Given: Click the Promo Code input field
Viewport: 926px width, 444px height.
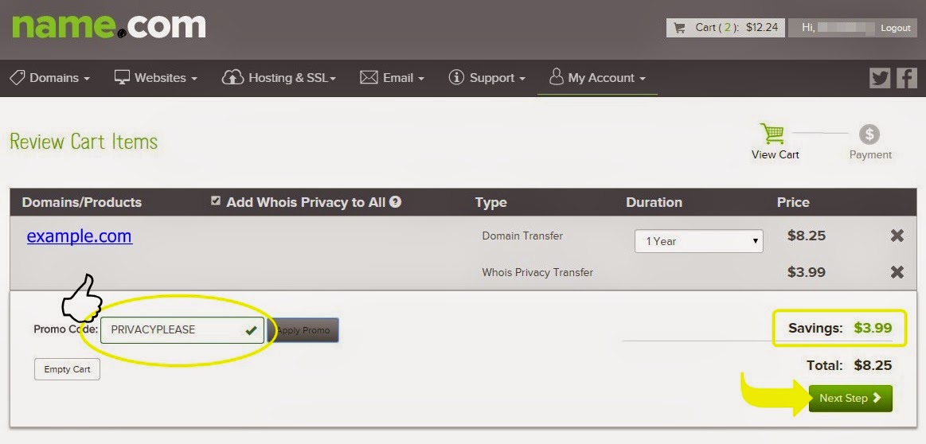Looking at the screenshot, I should (182, 330).
